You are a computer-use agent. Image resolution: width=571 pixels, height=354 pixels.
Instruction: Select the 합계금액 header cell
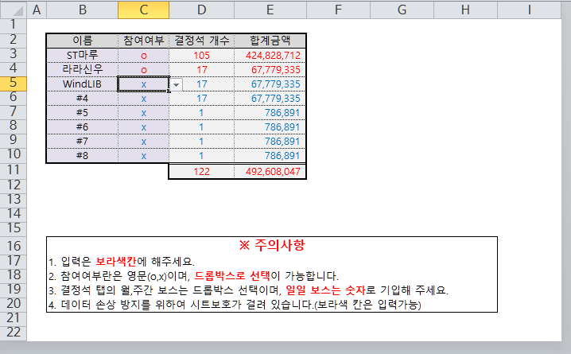pyautogui.click(x=270, y=41)
